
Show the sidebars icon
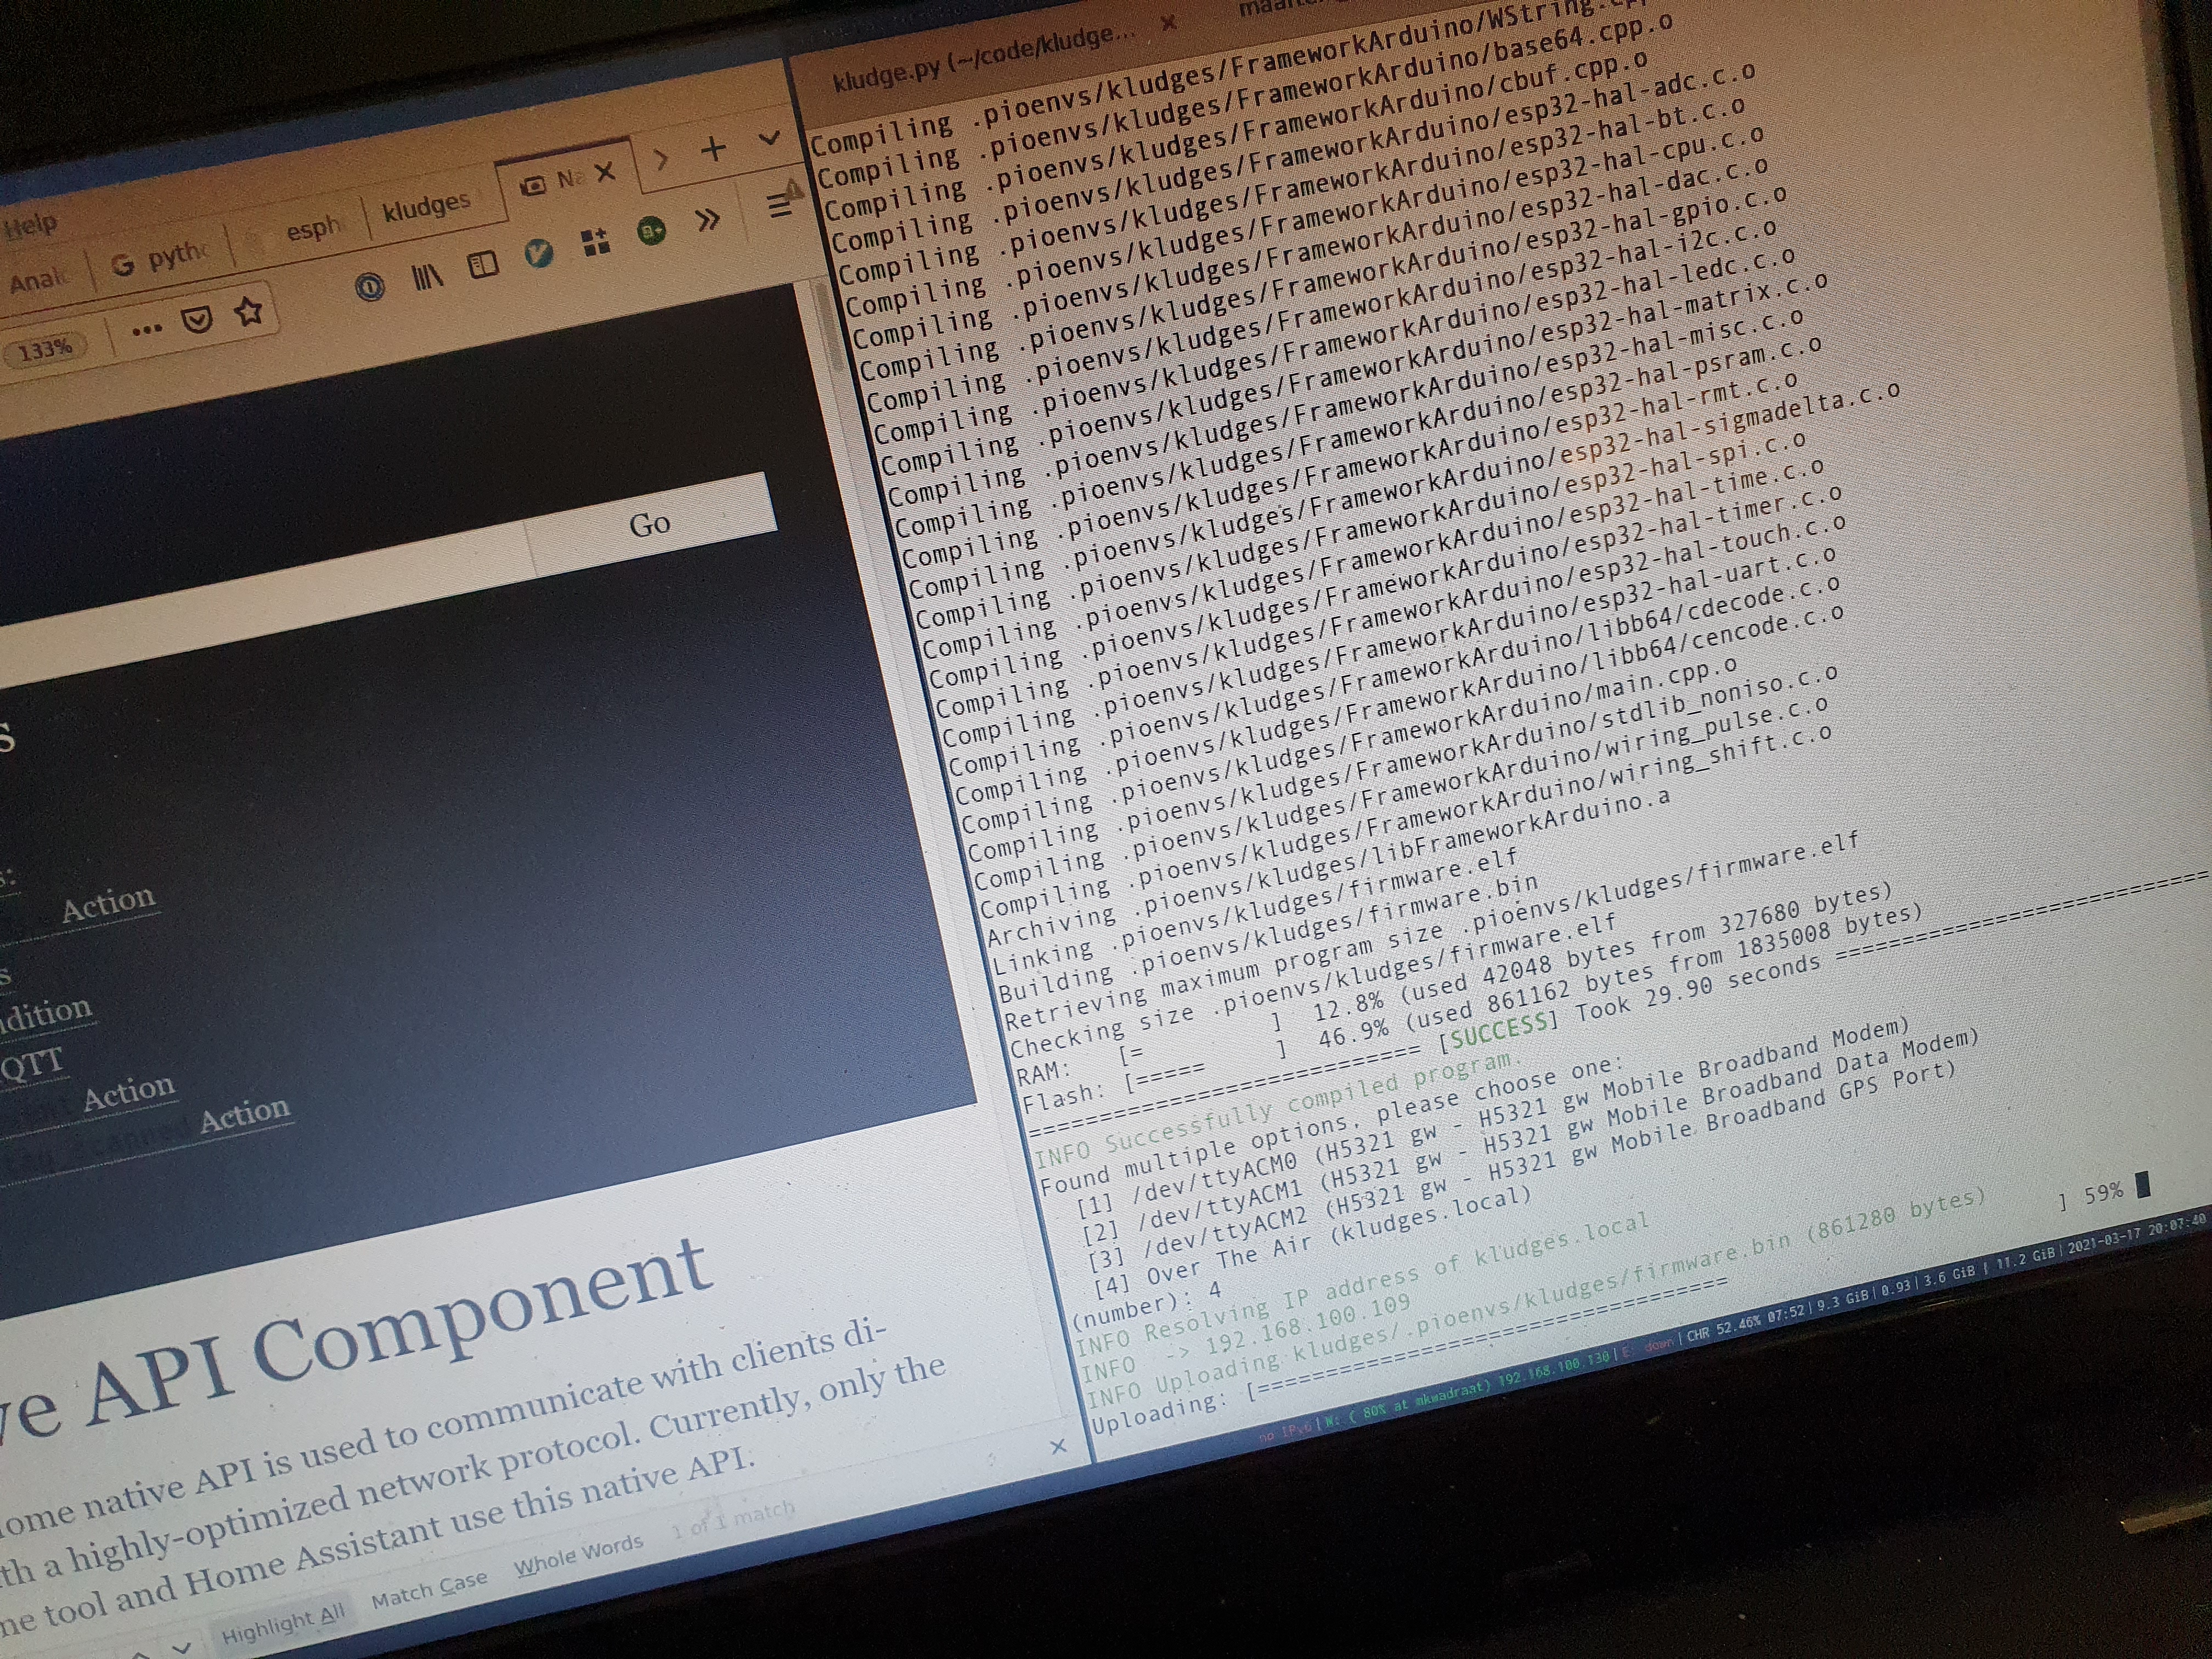pyautogui.click(x=483, y=265)
